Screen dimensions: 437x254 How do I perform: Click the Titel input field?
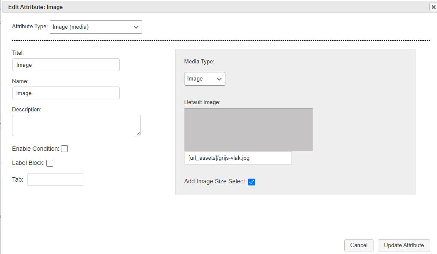point(66,65)
